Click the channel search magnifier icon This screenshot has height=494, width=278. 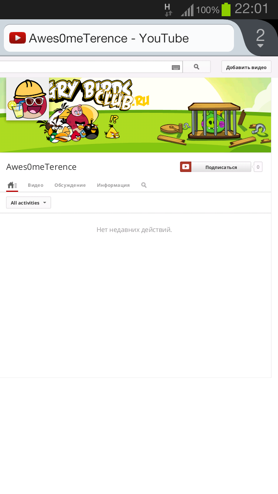coord(144,185)
